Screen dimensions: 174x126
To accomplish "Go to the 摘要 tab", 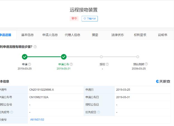I will coord(95,35).
